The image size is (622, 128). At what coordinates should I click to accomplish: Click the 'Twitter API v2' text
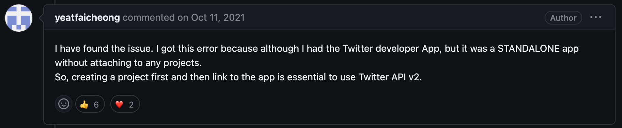coord(390,77)
